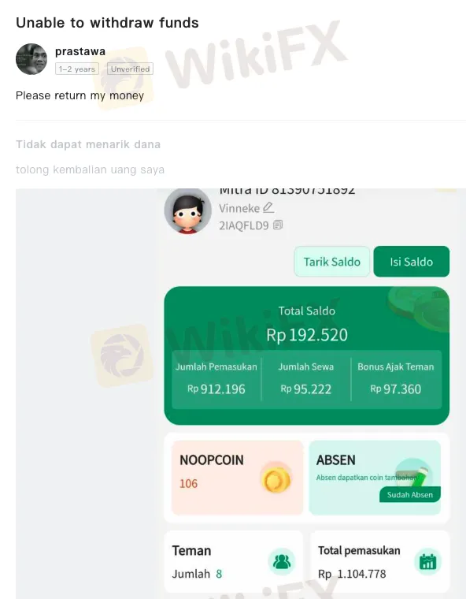466x599 pixels.
Task: Click the Teman friends group icon
Action: pos(282,561)
